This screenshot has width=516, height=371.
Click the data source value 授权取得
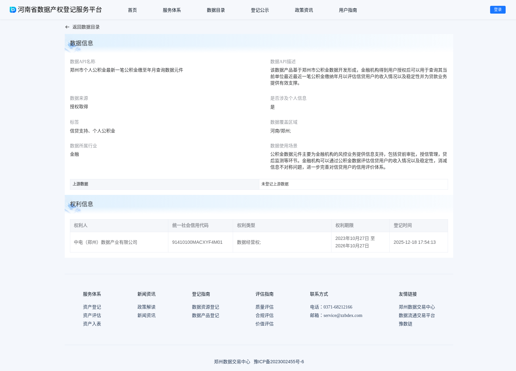click(x=79, y=107)
